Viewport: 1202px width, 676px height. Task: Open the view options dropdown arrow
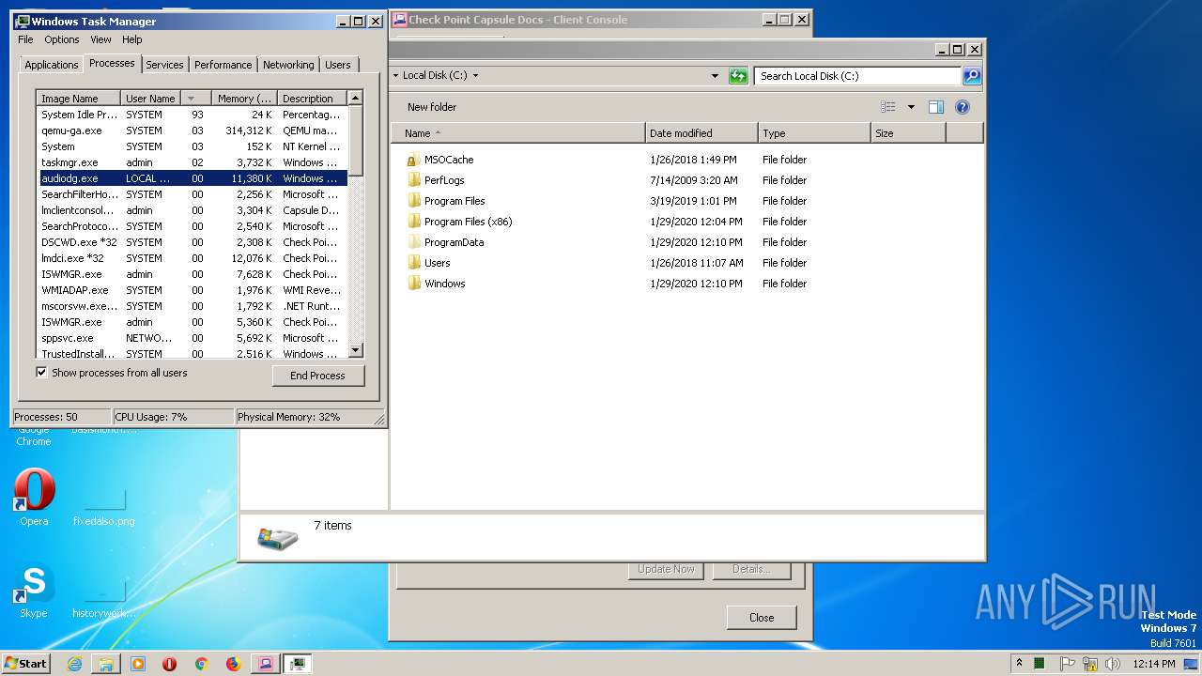pos(911,107)
